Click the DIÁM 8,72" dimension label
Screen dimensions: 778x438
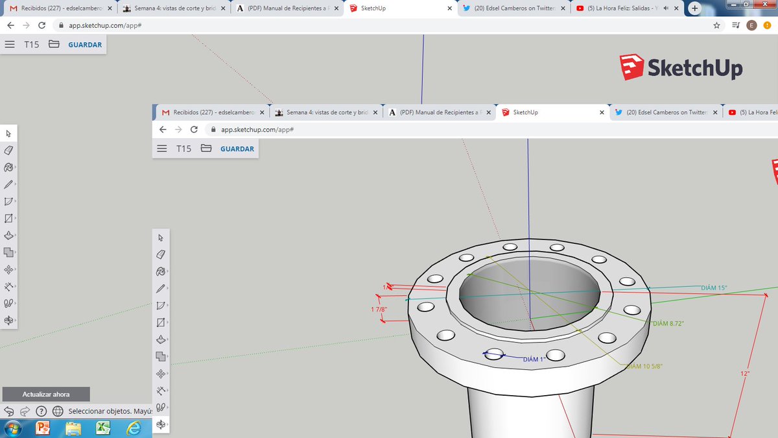(x=668, y=323)
